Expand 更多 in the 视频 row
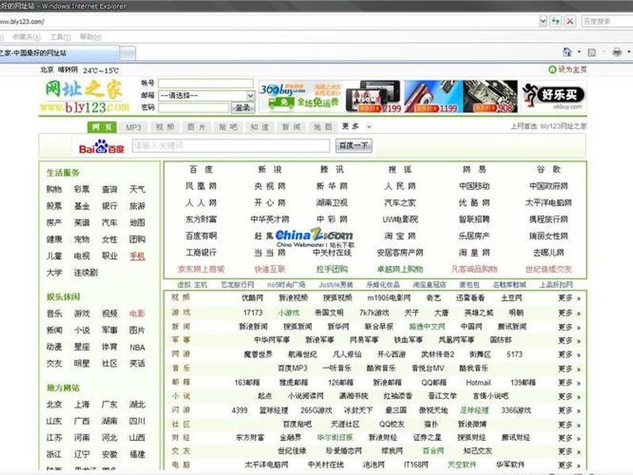Image resolution: width=633 pixels, height=475 pixels. (569, 298)
